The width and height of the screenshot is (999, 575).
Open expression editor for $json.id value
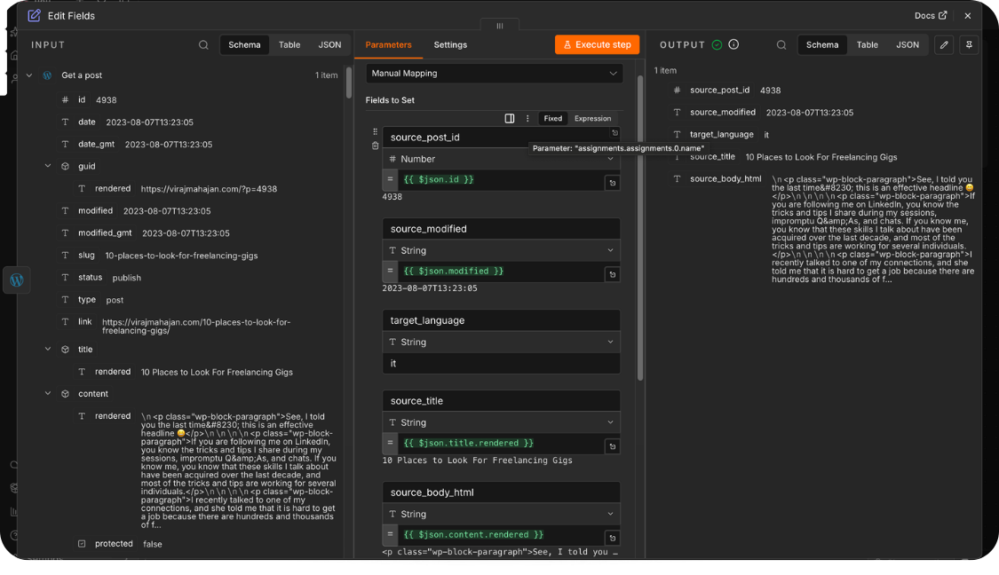click(x=612, y=184)
